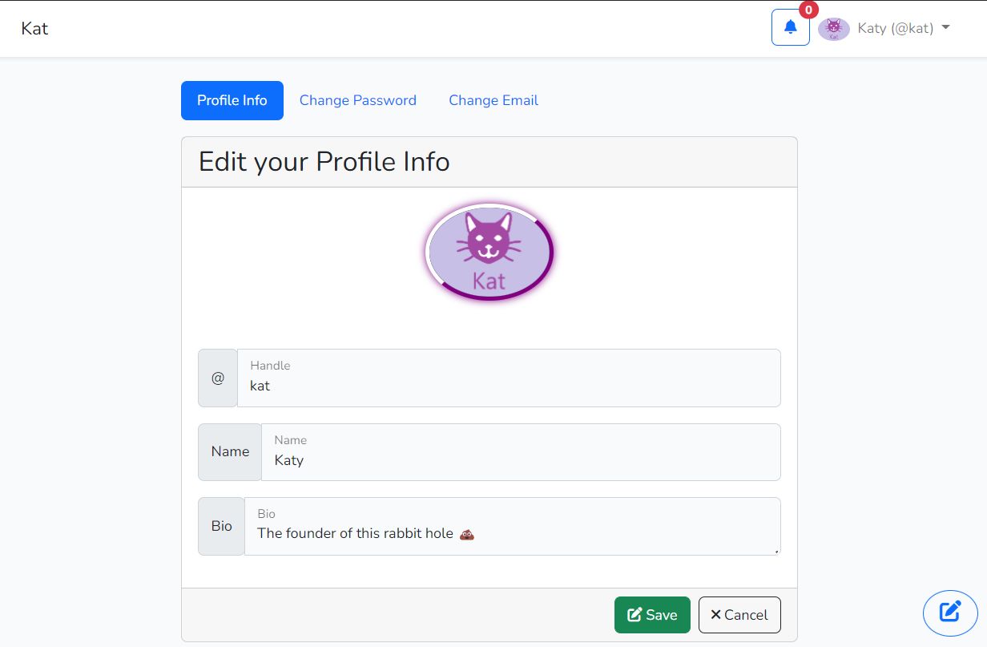
Task: Click the floating compose post icon
Action: click(x=950, y=613)
